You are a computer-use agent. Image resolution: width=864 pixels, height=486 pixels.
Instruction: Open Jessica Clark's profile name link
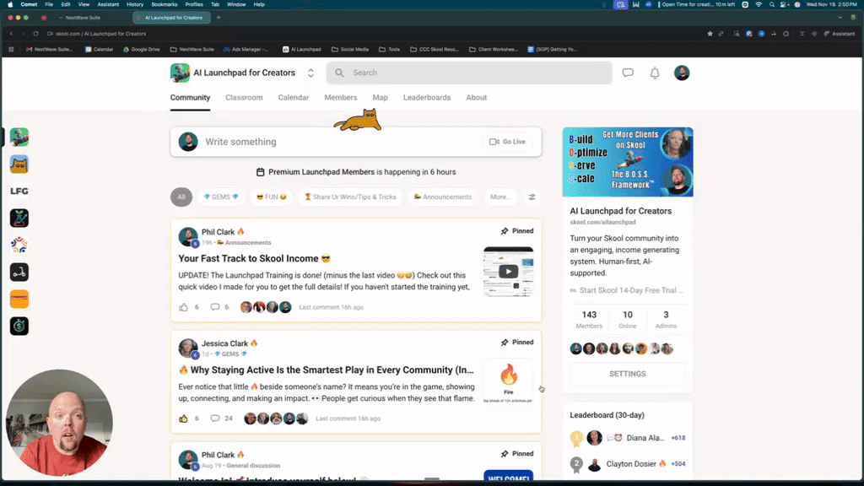click(224, 343)
